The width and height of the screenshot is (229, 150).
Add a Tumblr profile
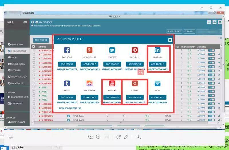pyautogui.click(x=67, y=97)
